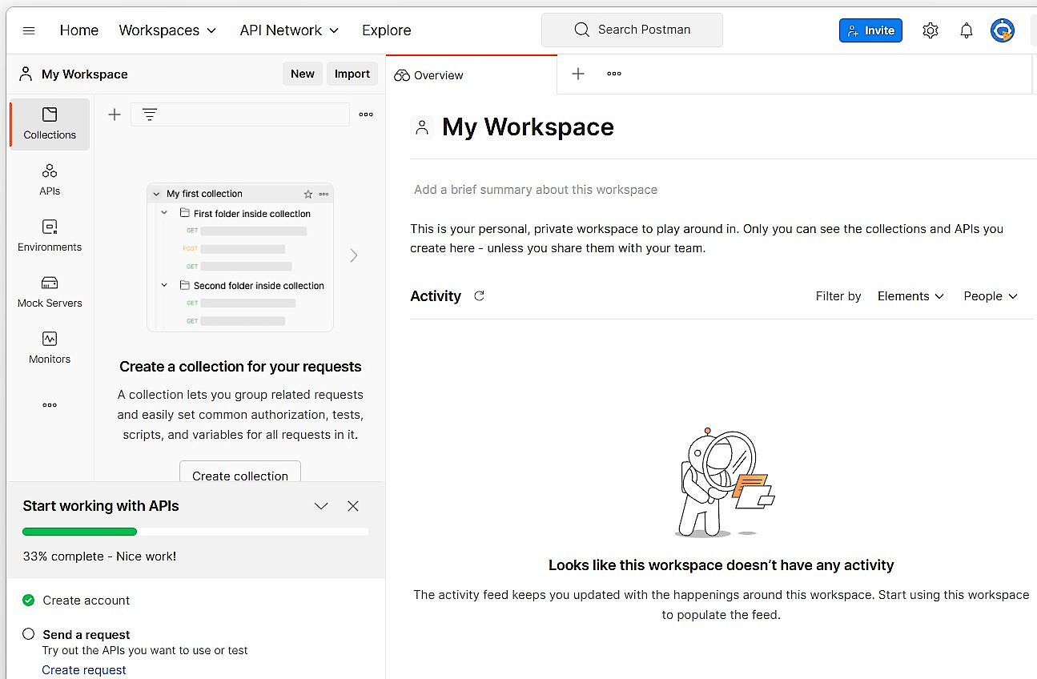Star My first collection as favorite
This screenshot has width=1037, height=679.
click(x=307, y=194)
